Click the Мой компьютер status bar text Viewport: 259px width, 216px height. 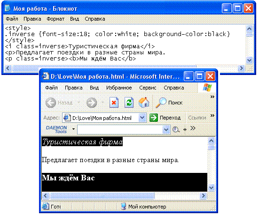(147, 207)
